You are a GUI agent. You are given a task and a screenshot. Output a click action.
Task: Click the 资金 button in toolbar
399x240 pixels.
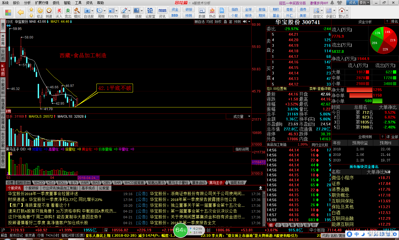pyautogui.click(x=175, y=9)
